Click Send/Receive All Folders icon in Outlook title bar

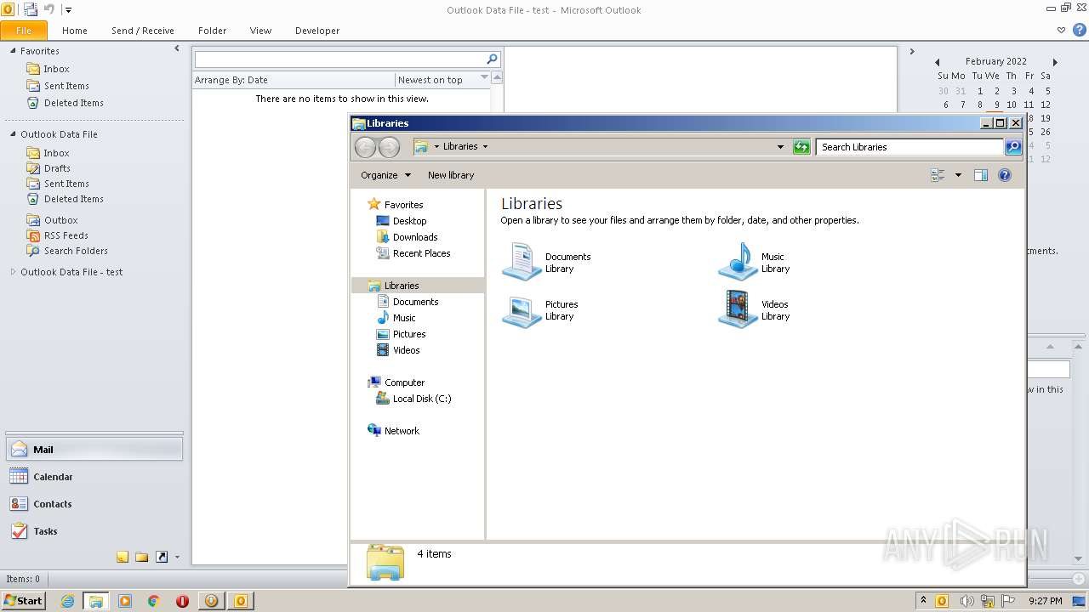coord(31,9)
